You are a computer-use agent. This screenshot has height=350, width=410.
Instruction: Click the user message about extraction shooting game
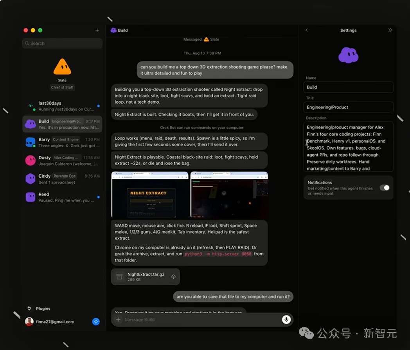(x=215, y=70)
